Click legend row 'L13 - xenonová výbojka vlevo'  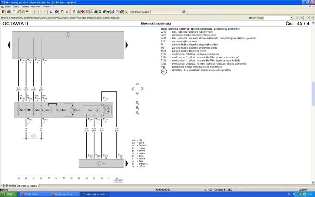[179, 42]
